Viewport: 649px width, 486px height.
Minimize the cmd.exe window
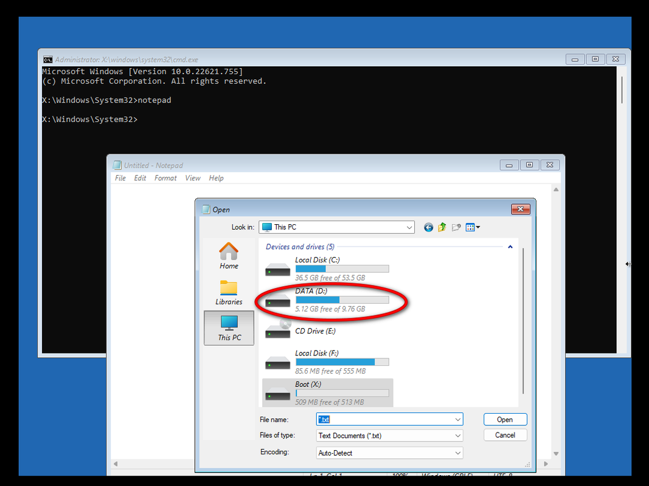click(x=575, y=59)
